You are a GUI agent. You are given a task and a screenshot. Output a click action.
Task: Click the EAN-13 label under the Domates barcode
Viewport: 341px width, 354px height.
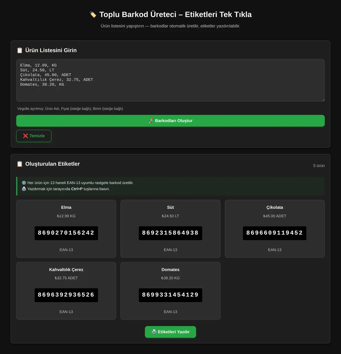170,312
